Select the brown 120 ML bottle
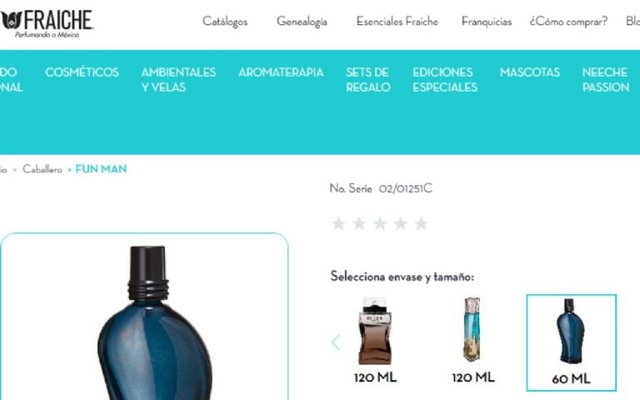Viewport: 640px width, 400px height. pyautogui.click(x=375, y=340)
